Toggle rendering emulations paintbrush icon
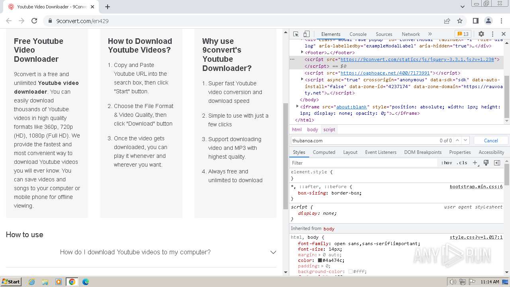The width and height of the screenshot is (510, 287). (486, 163)
